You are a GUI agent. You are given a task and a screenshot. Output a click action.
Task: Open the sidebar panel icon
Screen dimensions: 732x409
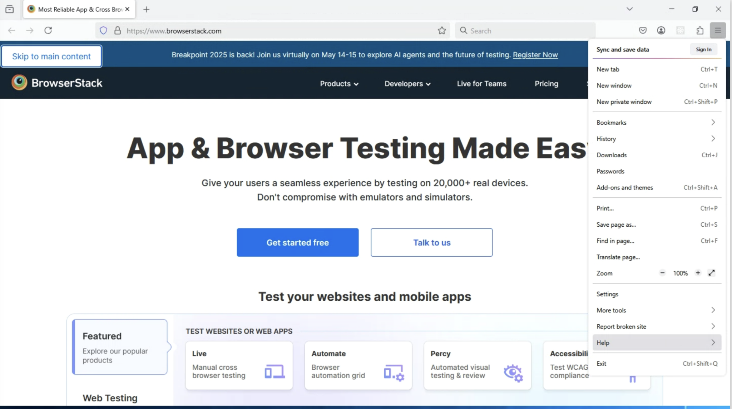click(10, 9)
